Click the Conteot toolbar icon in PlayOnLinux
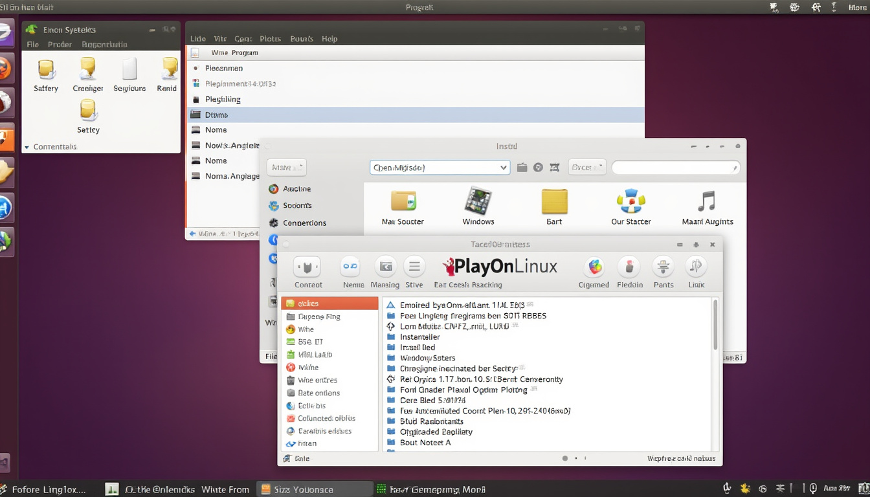Screen dimensions: 870x497 (307, 267)
